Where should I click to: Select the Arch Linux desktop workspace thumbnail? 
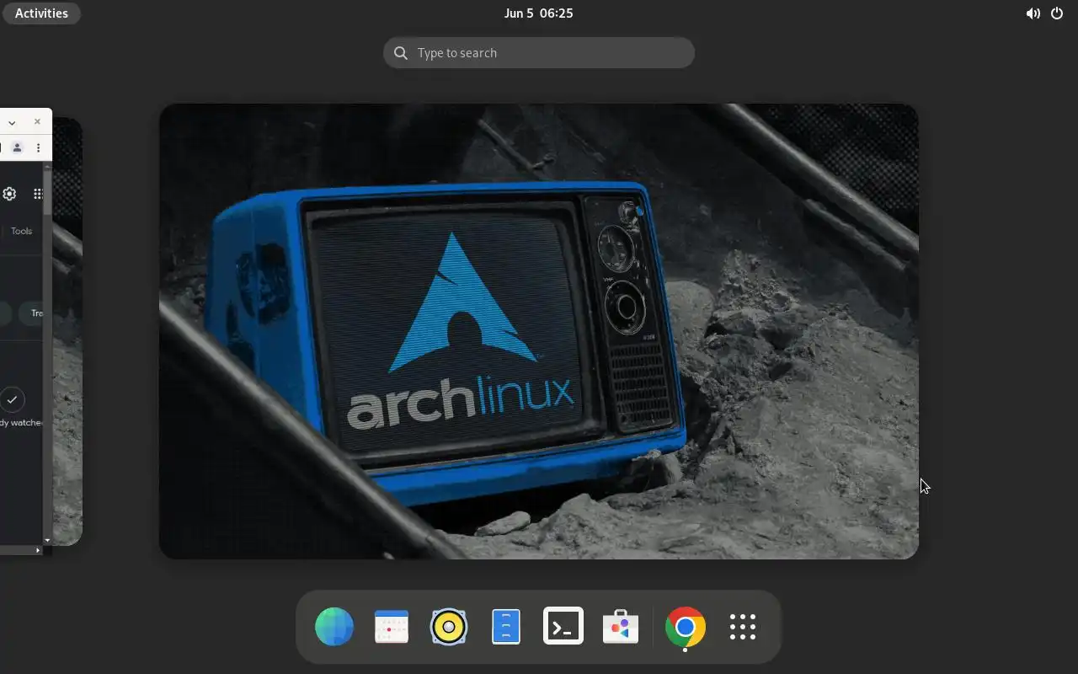[x=539, y=331]
